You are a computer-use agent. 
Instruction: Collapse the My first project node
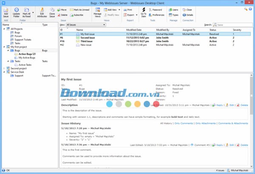3,46
